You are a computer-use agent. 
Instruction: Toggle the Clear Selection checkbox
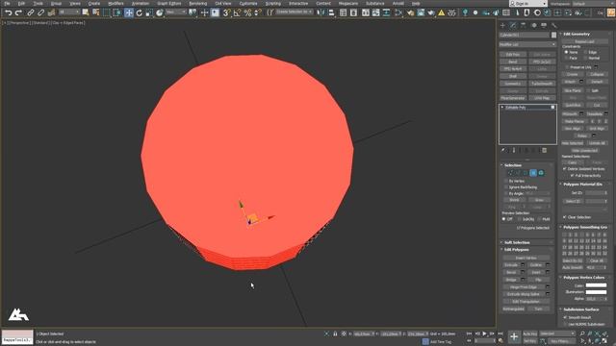tap(565, 217)
